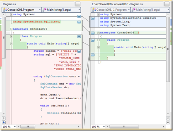Click left pane horizontal scroll-left arrow
The image size is (173, 131).
coord(18,127)
